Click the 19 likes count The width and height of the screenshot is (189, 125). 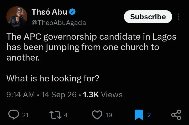point(109,115)
